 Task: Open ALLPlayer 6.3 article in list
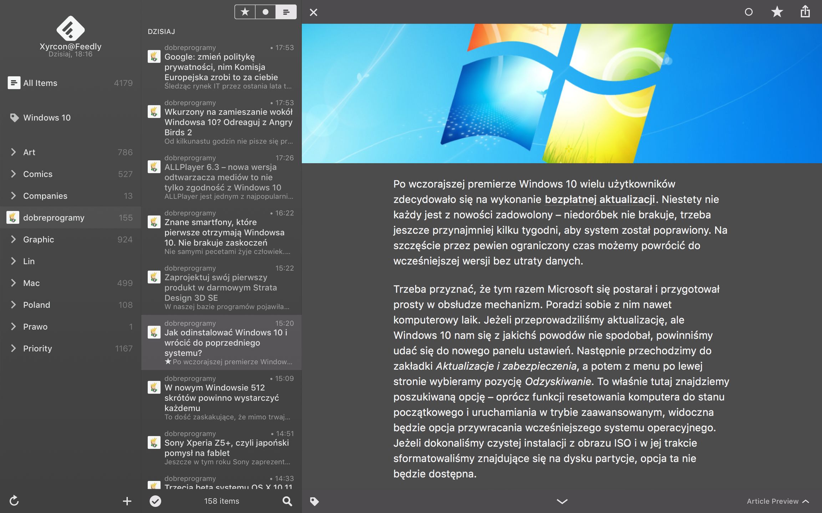[221, 177]
